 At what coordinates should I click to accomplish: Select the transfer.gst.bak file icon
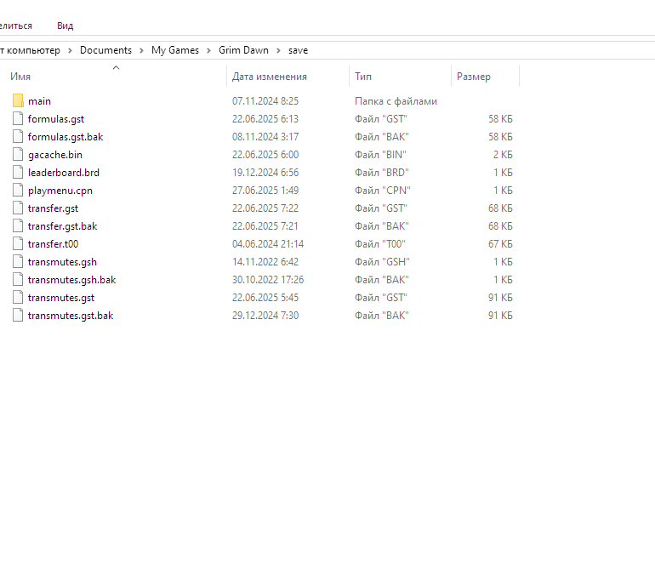[18, 226]
